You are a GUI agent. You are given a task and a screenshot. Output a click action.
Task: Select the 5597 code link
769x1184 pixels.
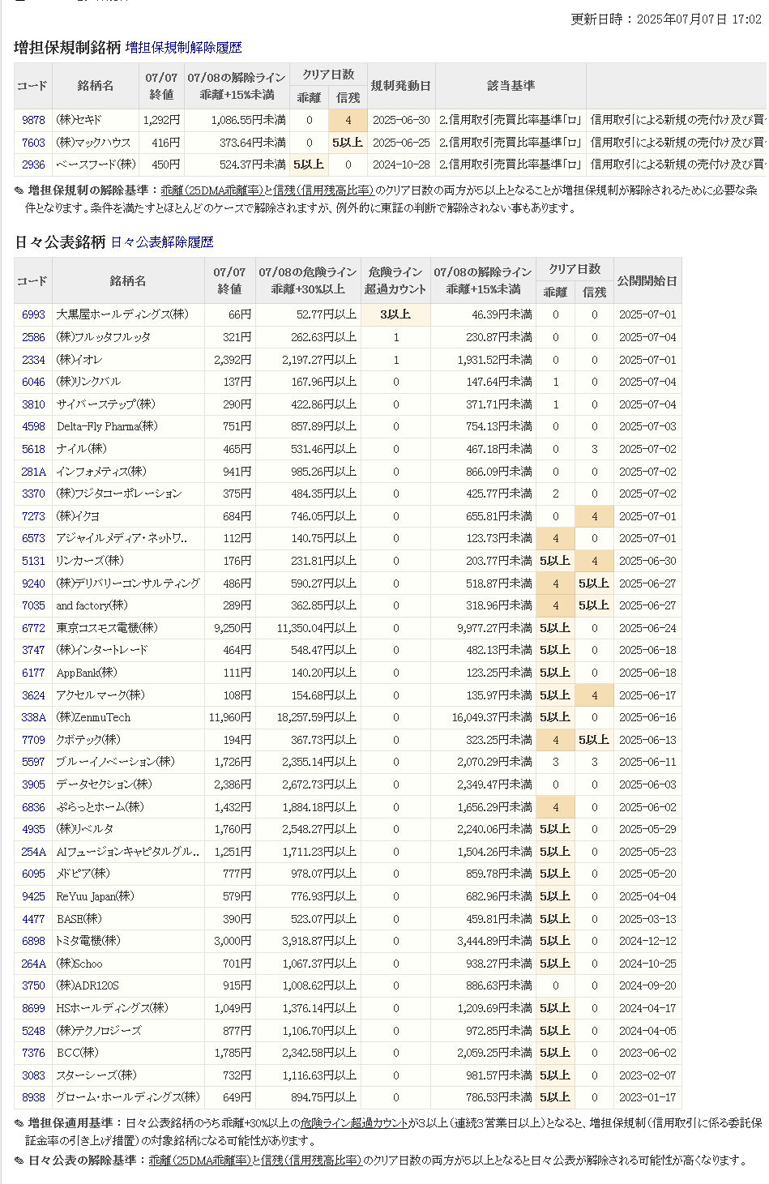pos(33,762)
